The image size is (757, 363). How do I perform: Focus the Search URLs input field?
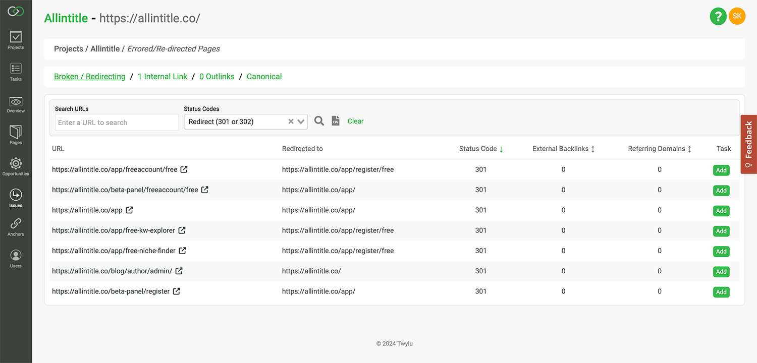click(x=117, y=122)
